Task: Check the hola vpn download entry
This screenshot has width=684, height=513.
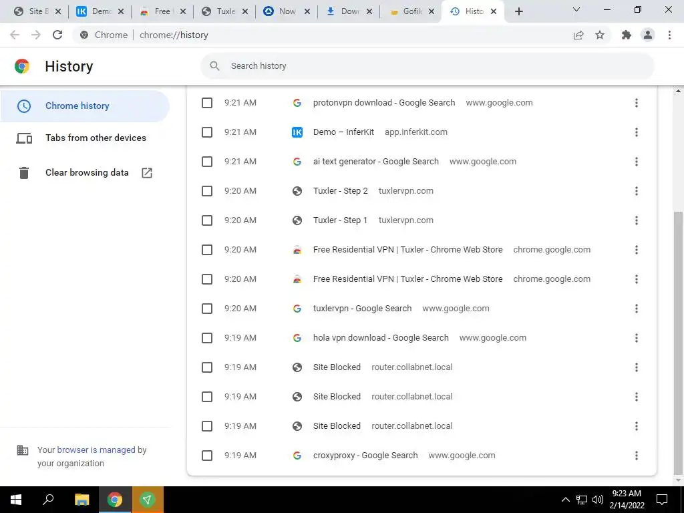Action: (x=207, y=338)
